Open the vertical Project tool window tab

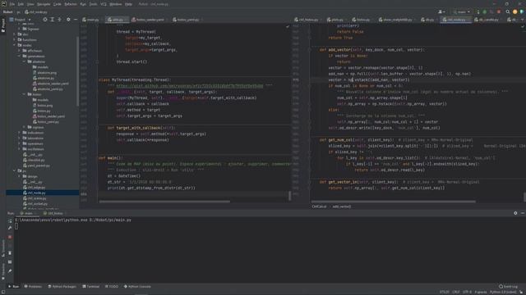pos(3,25)
